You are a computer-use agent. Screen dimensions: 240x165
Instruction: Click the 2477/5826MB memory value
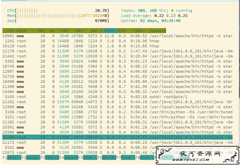coord(94,16)
